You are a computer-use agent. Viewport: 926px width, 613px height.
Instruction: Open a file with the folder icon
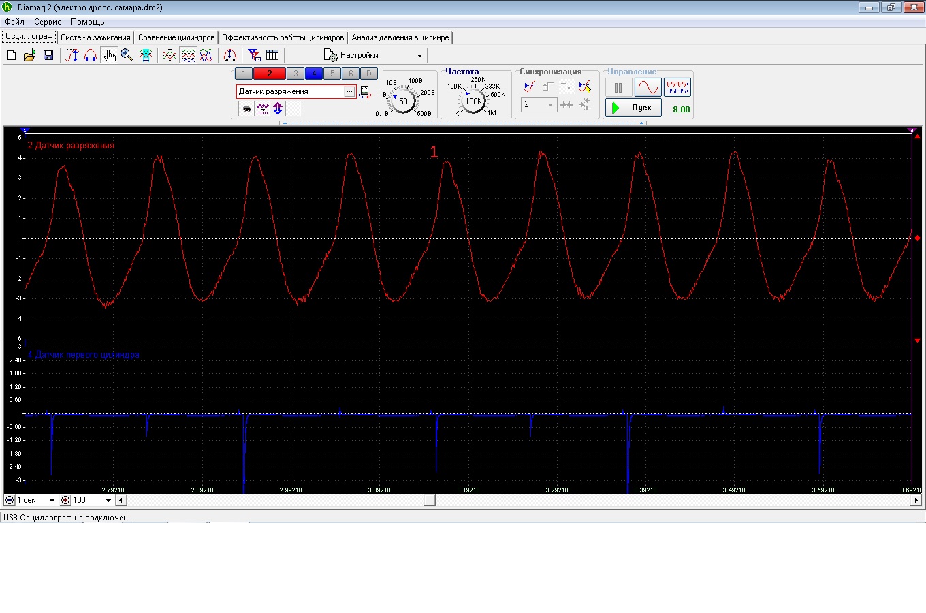pos(29,55)
